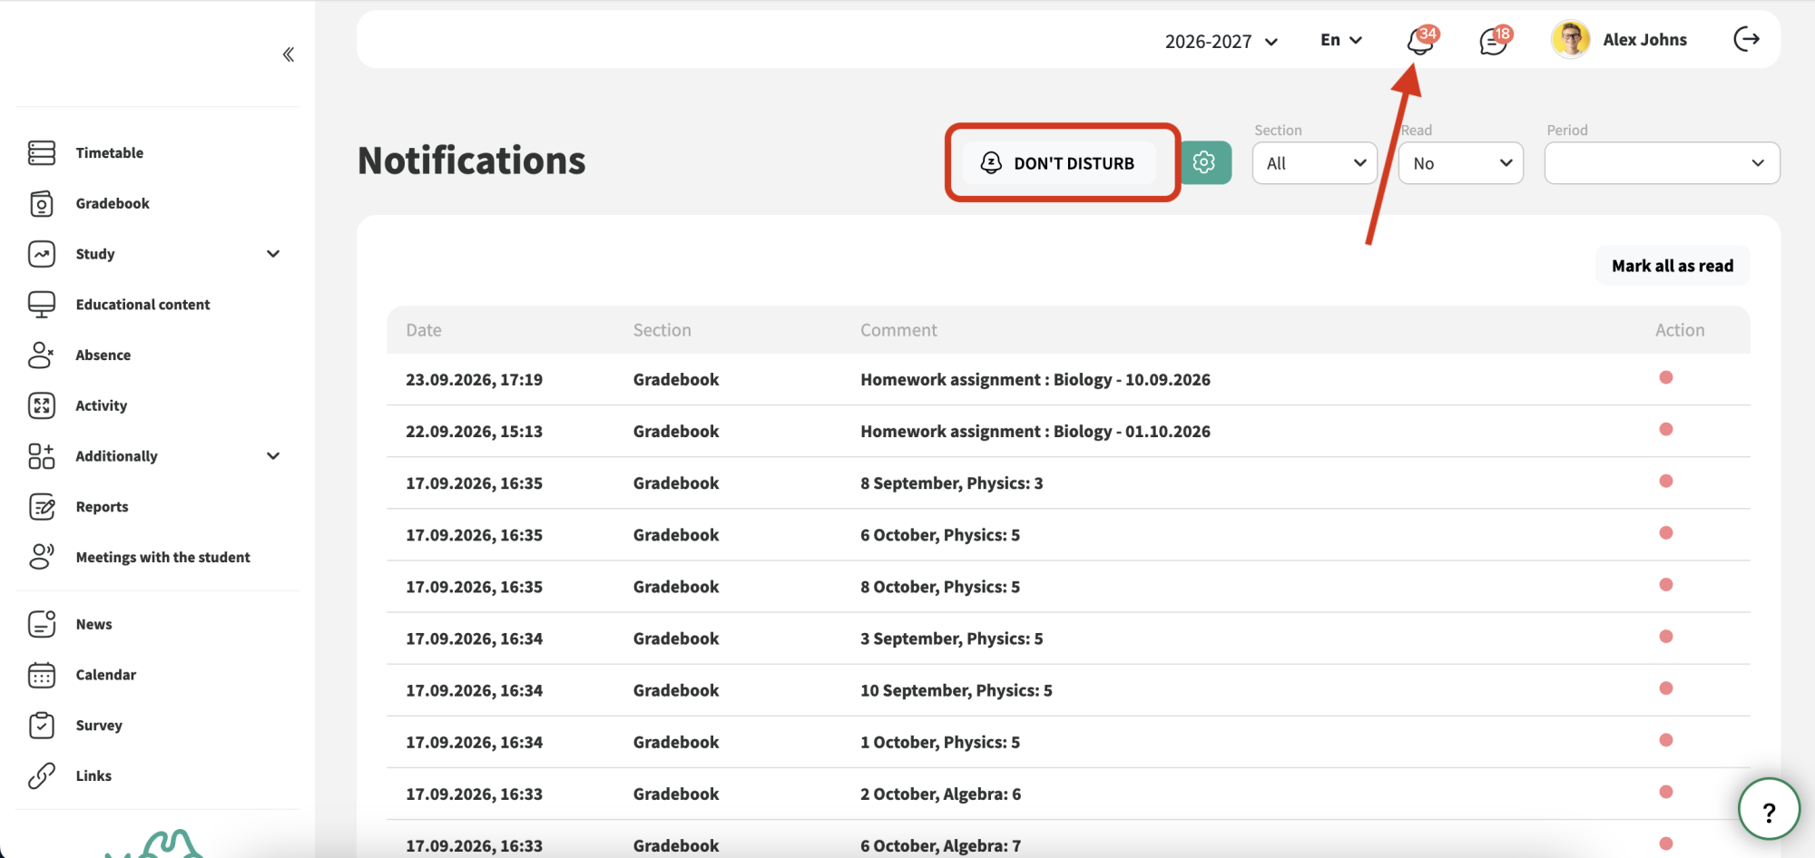
Task: Open the Section filter dropdown showing All
Action: (1315, 163)
